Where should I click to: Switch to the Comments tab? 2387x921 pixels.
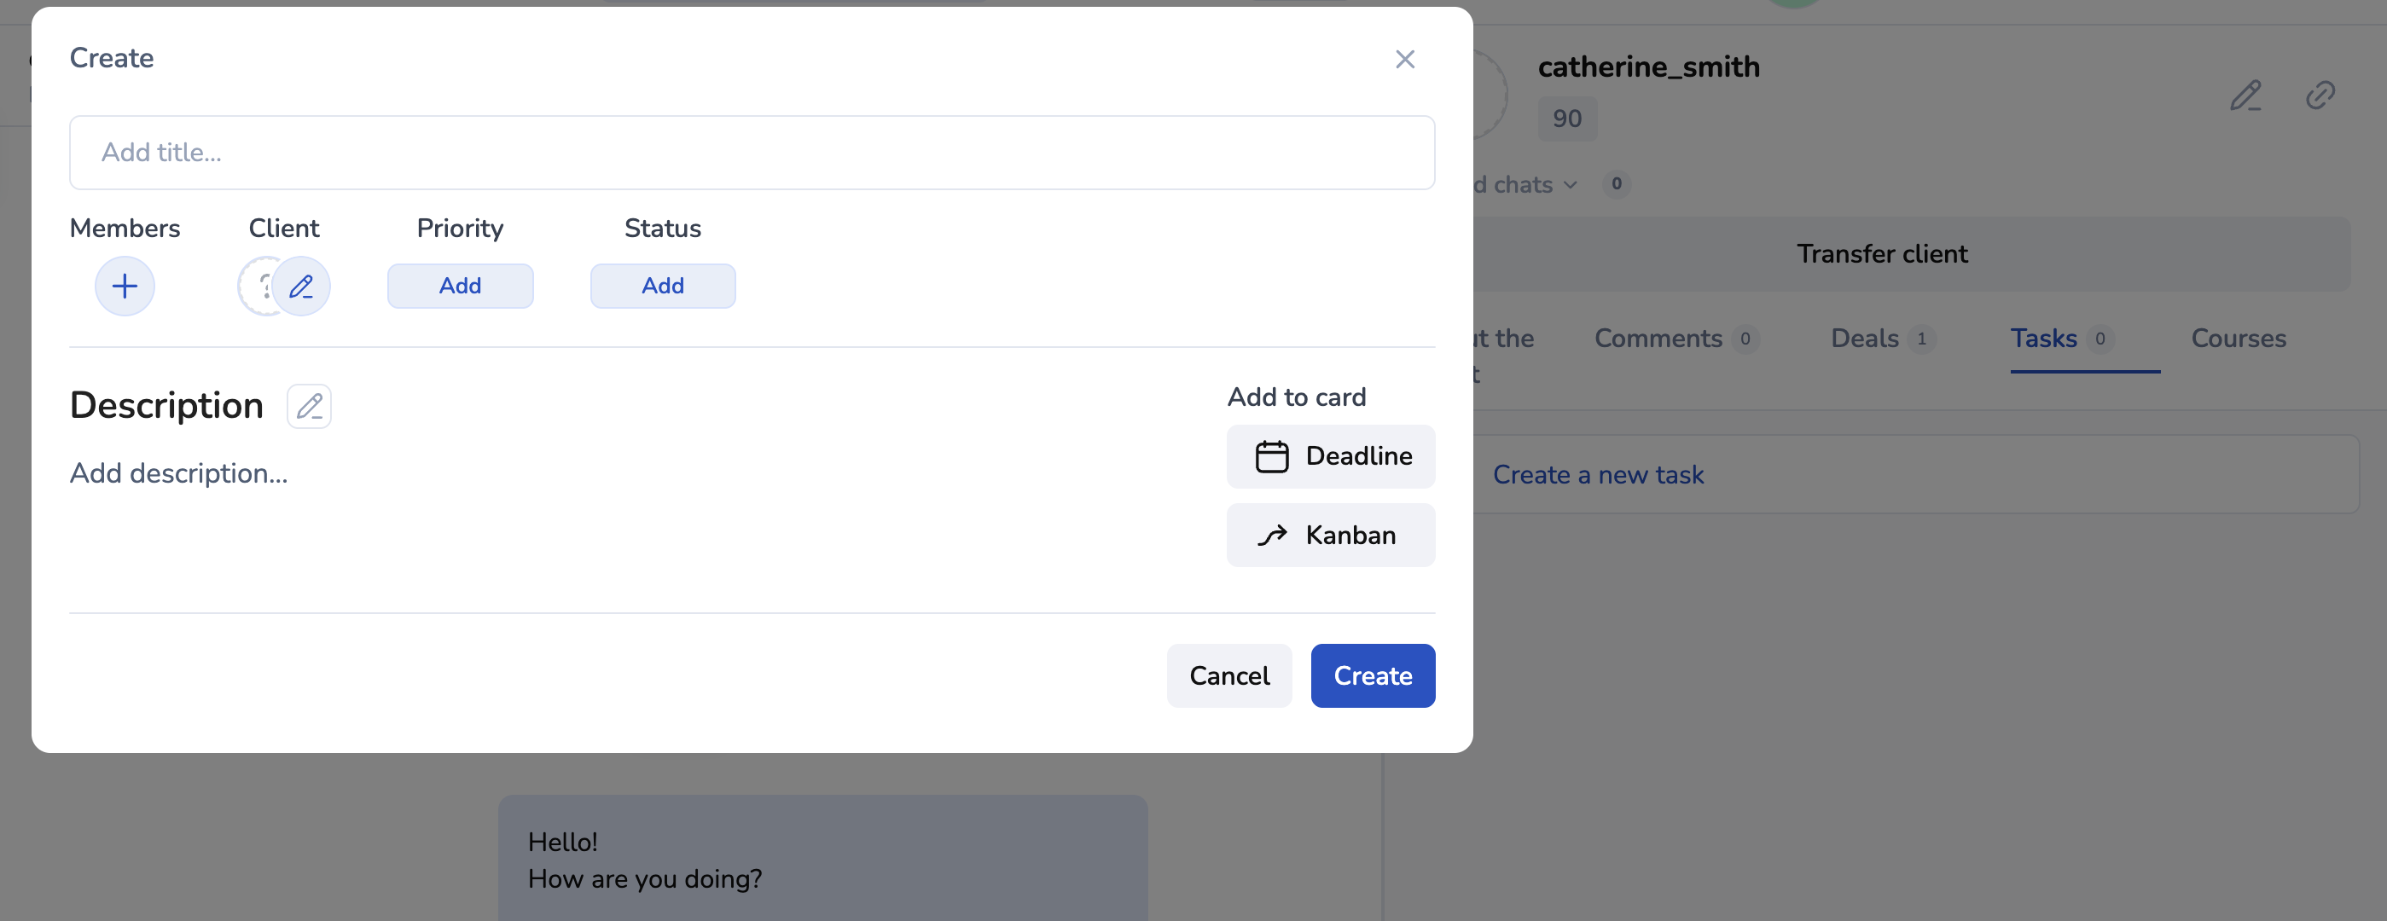[1658, 339]
